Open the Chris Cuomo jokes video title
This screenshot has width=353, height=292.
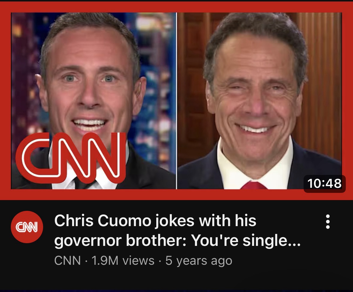pos(155,222)
